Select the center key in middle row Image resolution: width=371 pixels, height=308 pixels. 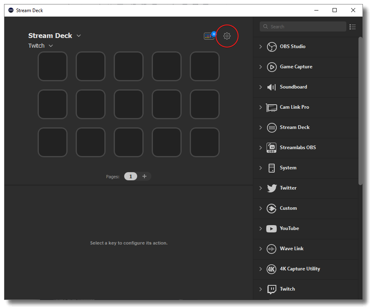(129, 104)
